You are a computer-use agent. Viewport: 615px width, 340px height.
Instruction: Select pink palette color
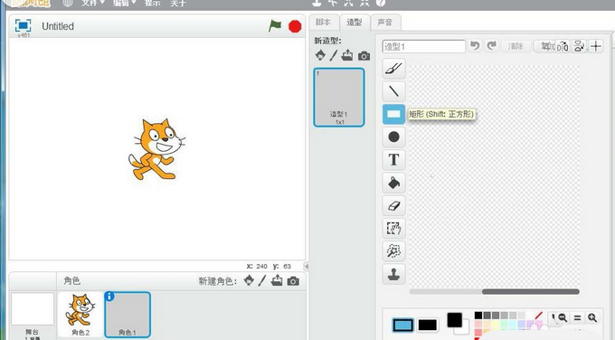coord(478,325)
